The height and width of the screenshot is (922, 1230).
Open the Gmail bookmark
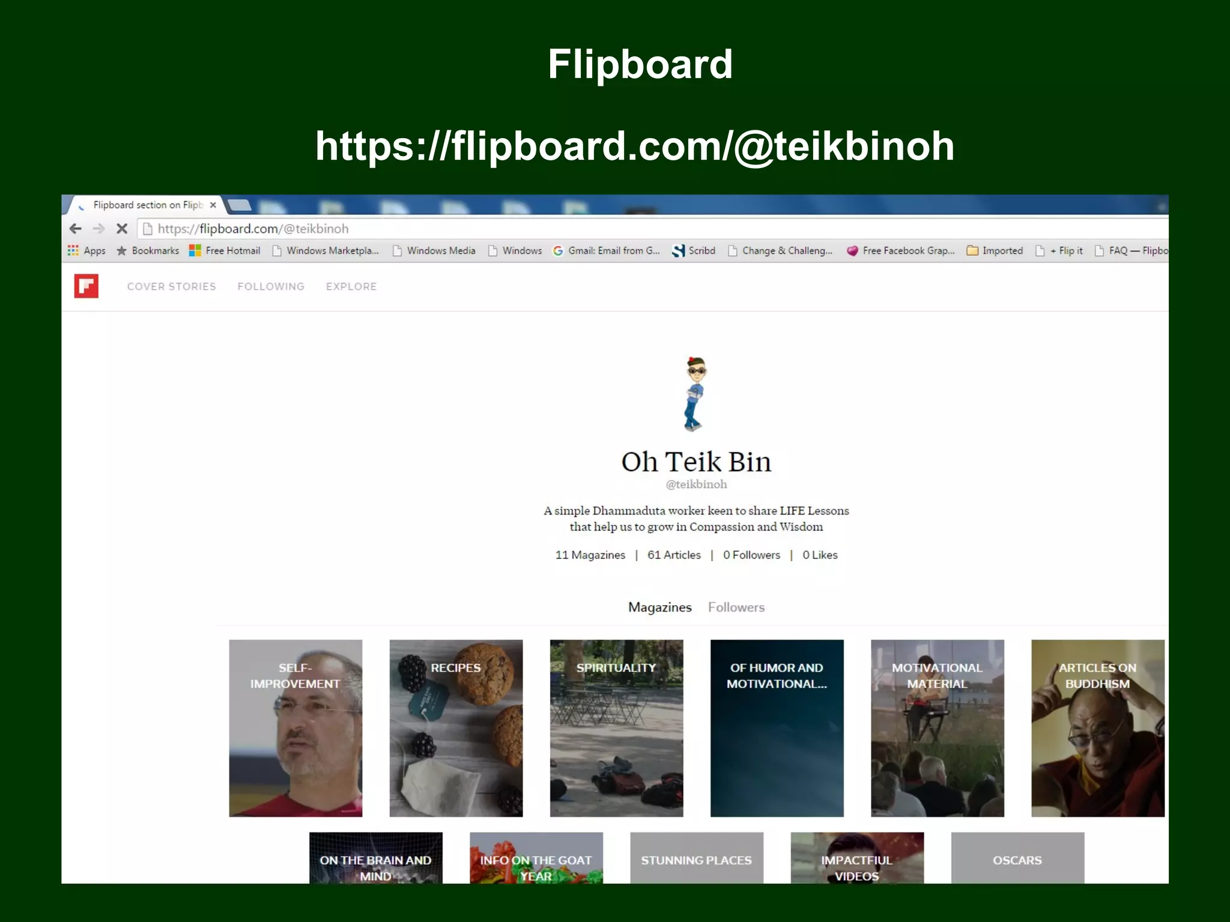[607, 251]
